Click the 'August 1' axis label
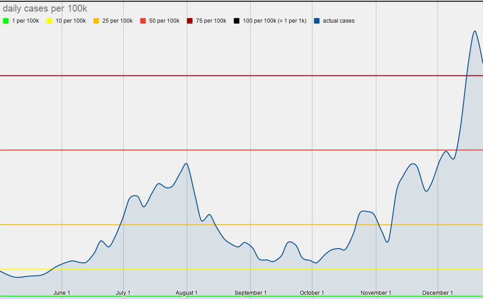Screen dimensions: 483x299 [186, 293]
